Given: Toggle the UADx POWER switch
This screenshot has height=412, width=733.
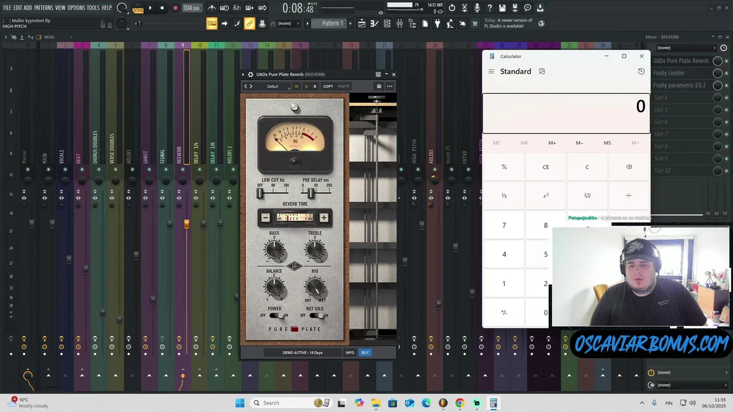Looking at the screenshot, I should pyautogui.click(x=277, y=315).
